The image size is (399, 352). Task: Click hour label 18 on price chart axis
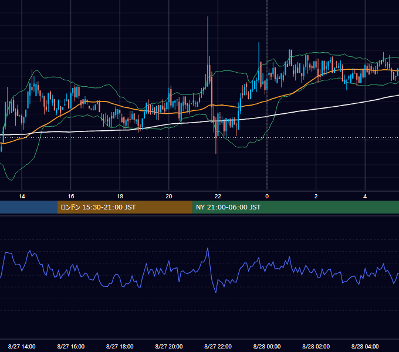[120, 197]
